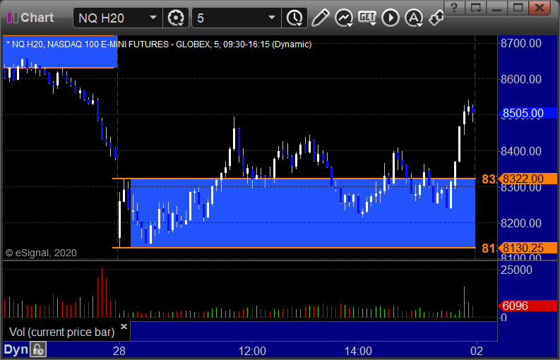Toggle the lock icon beside Dyn
The width and height of the screenshot is (560, 360).
pyautogui.click(x=37, y=349)
